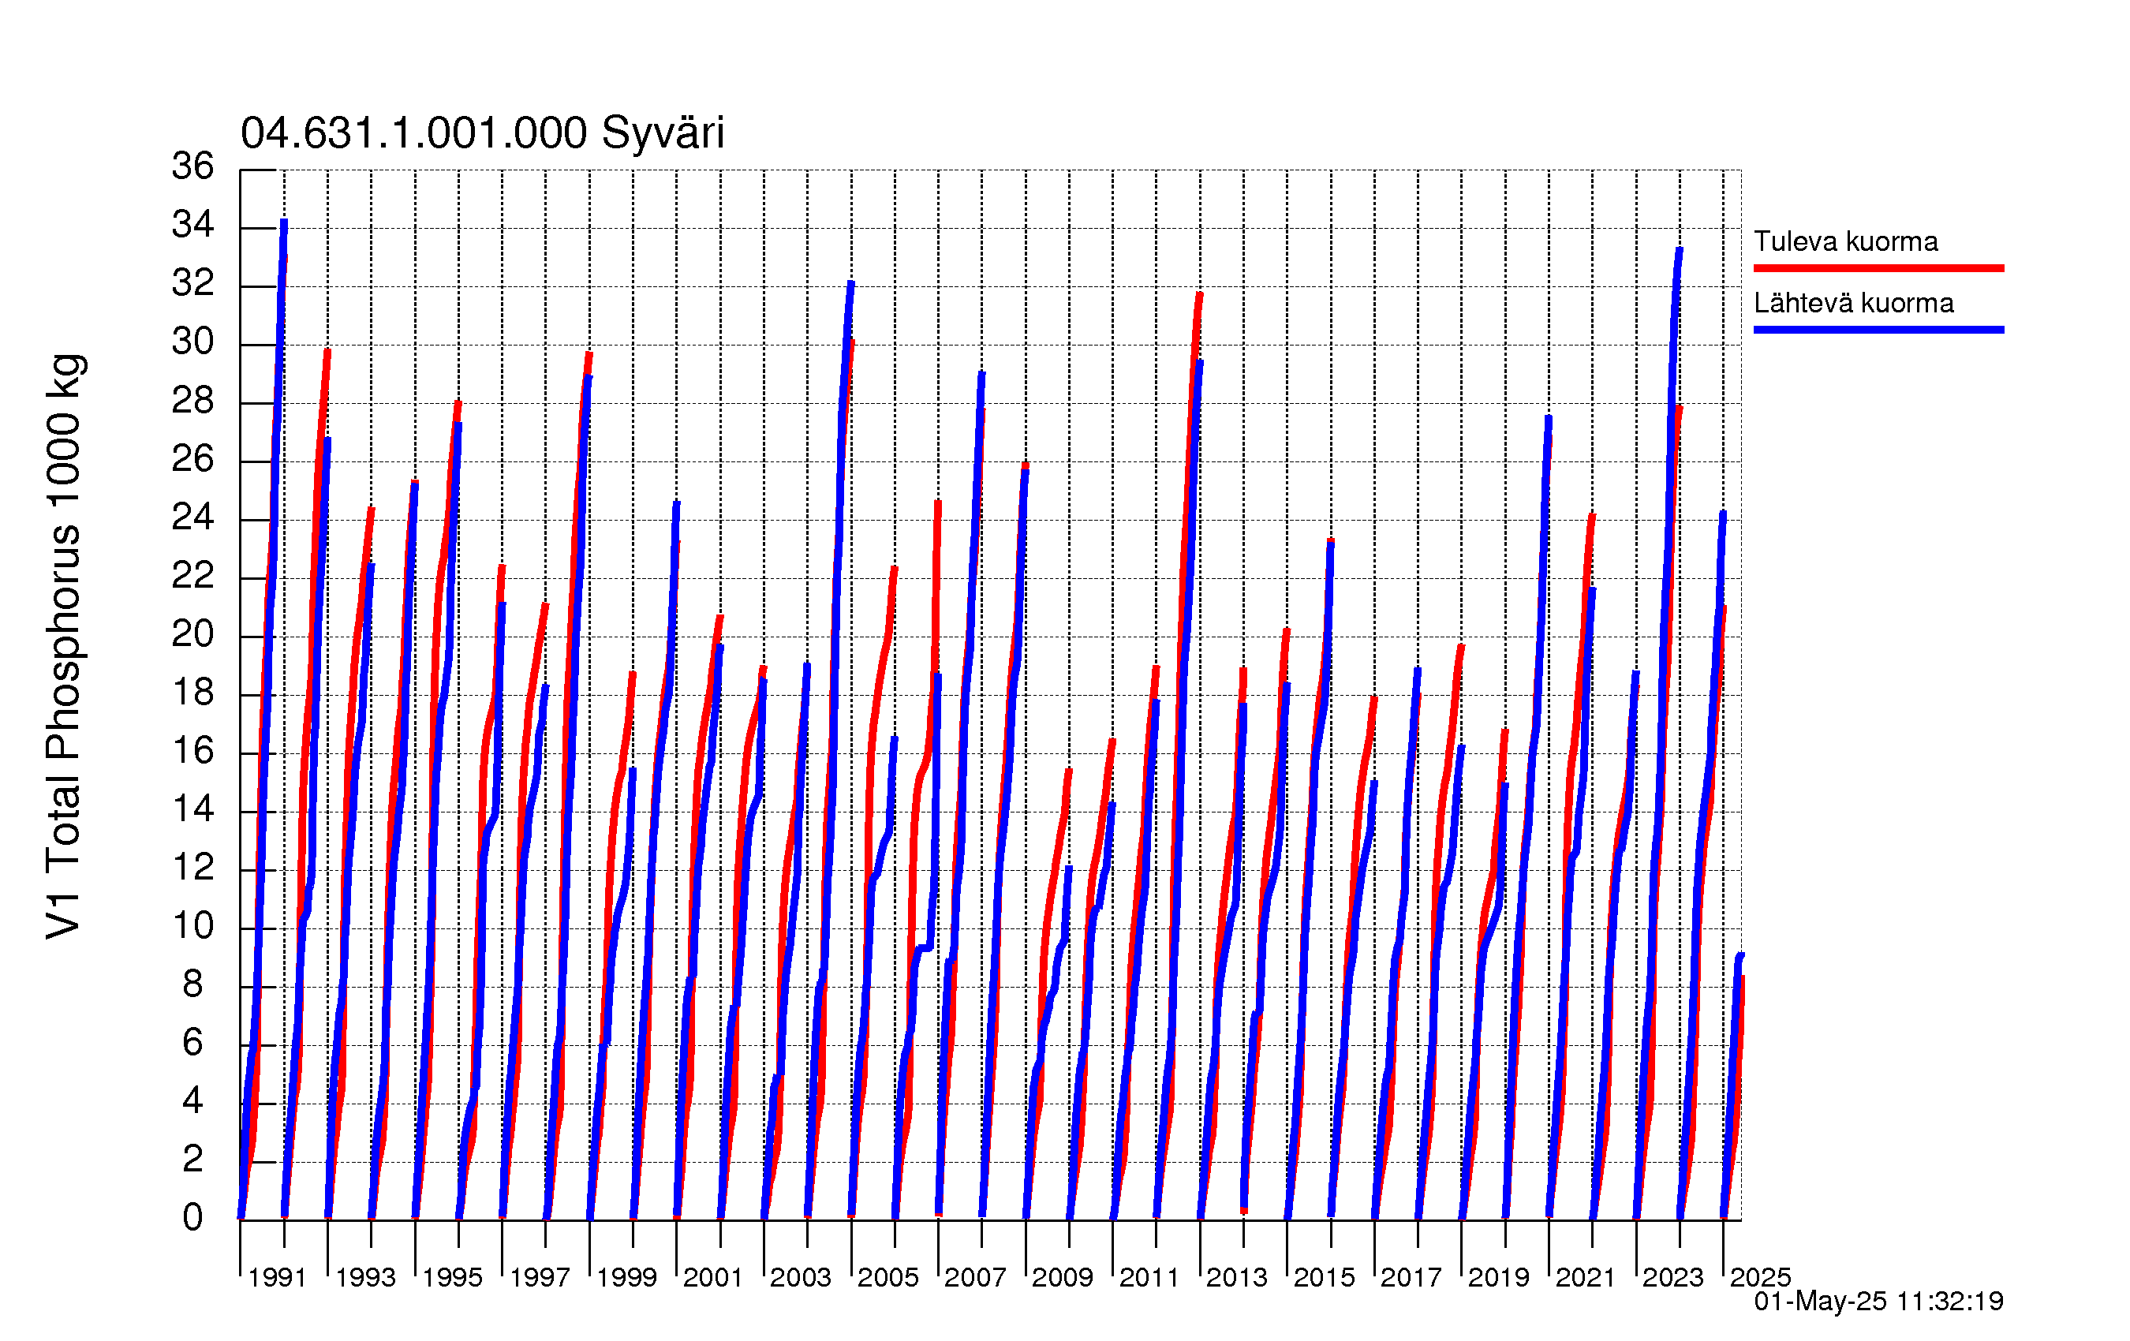Screen dimensions: 2130x1341
Task: Click the chart title '04.631.1.001.000 Syväri'
Action: pyautogui.click(x=482, y=134)
